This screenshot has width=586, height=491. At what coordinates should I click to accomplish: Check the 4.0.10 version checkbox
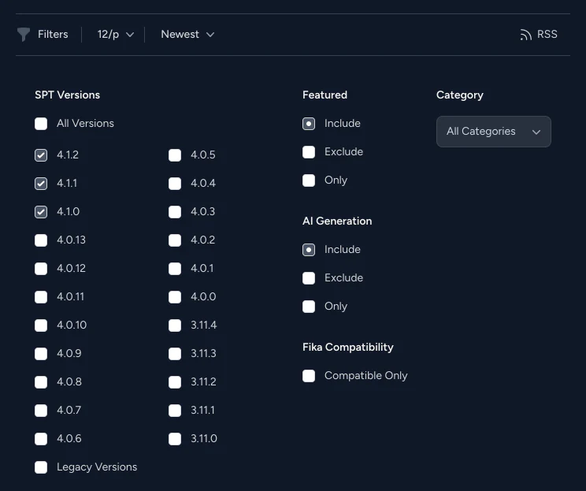click(41, 325)
